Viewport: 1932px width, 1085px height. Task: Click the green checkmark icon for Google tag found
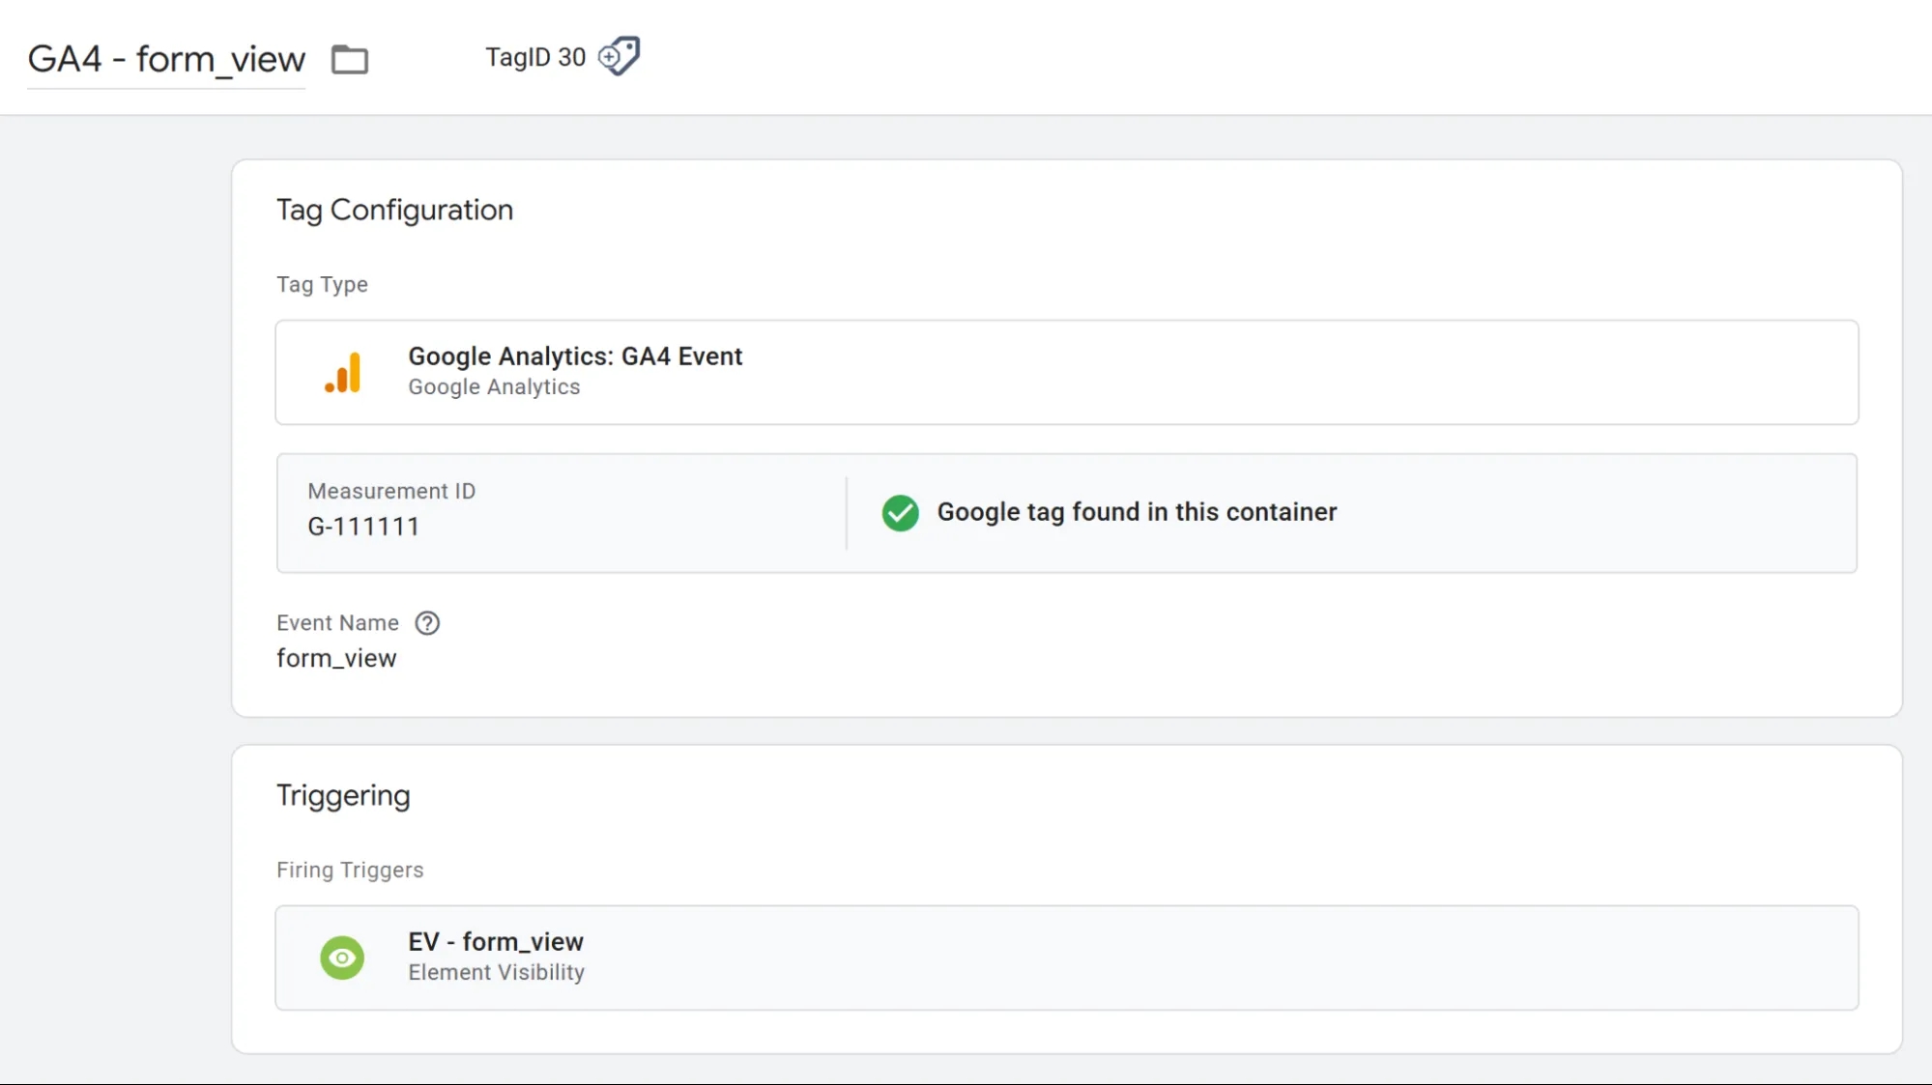coord(900,513)
